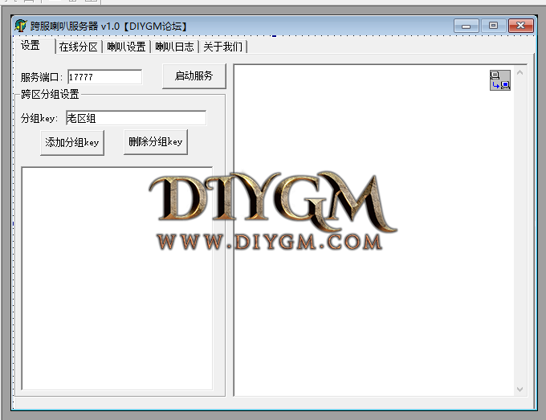Open the 关于我们 tab
The height and width of the screenshot is (420, 546).
click(x=222, y=47)
